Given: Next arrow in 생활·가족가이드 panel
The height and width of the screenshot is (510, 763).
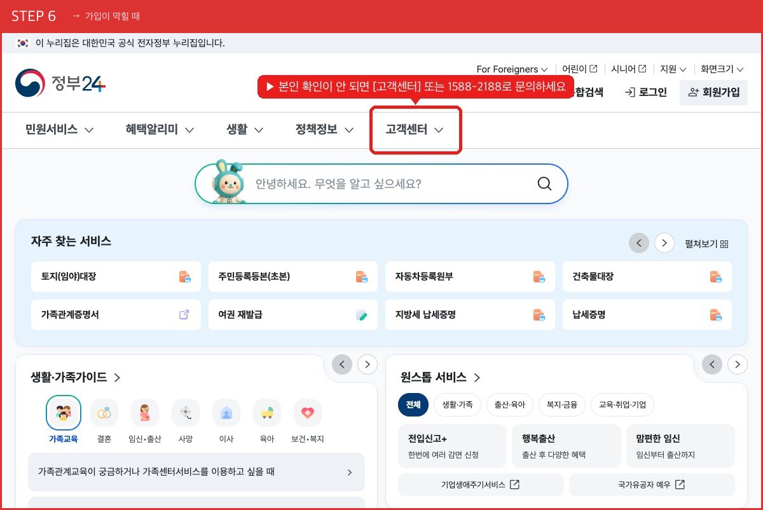Looking at the screenshot, I should [x=368, y=364].
